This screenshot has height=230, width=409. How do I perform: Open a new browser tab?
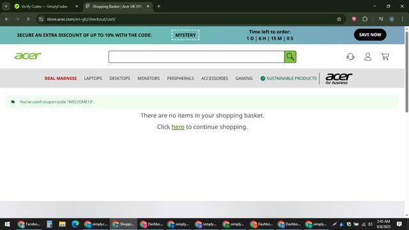158,6
